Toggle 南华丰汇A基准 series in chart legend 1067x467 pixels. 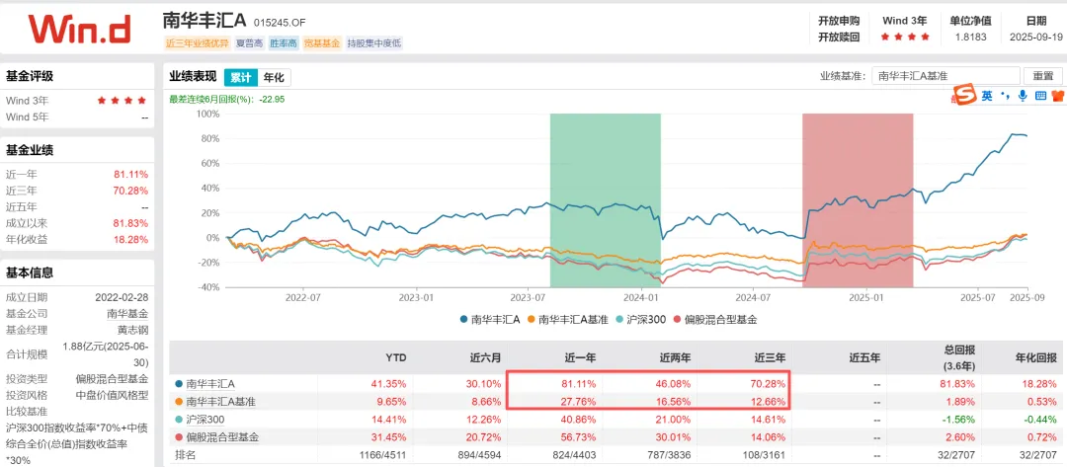pos(567,319)
